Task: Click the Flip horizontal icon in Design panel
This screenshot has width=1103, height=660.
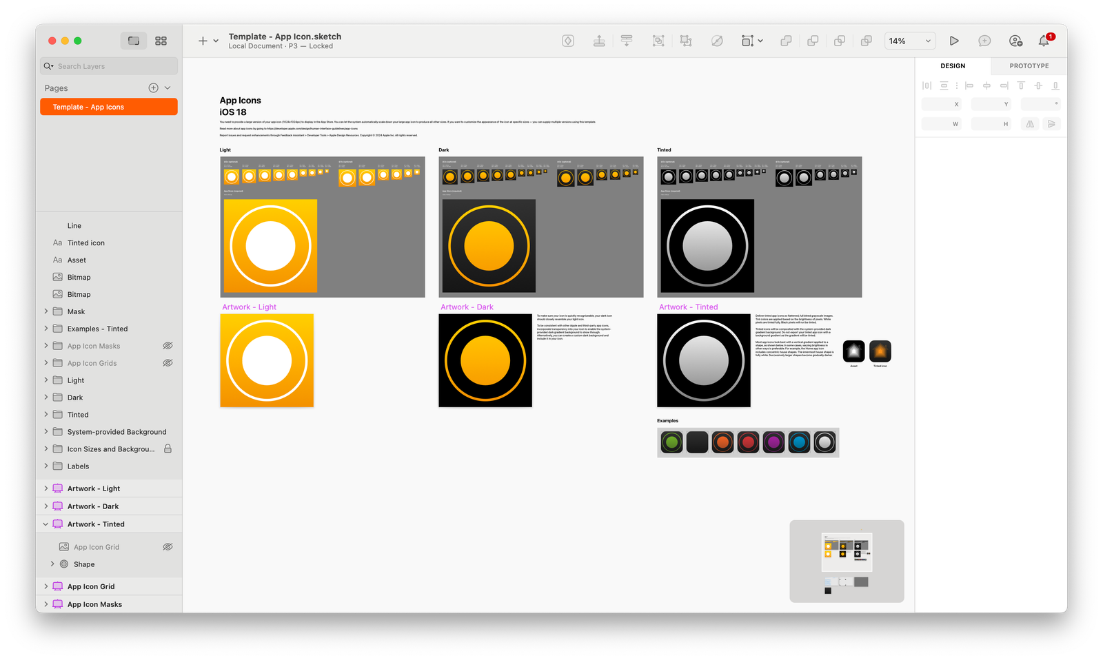Action: coord(1029,124)
